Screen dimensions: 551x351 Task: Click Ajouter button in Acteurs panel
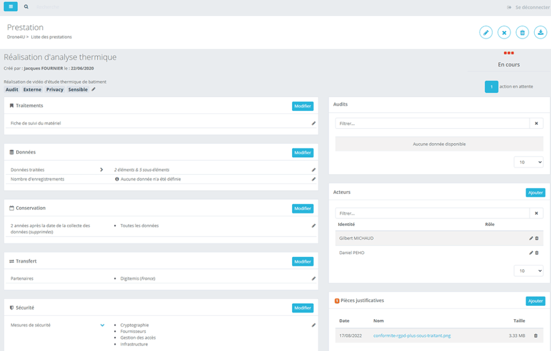coord(535,192)
